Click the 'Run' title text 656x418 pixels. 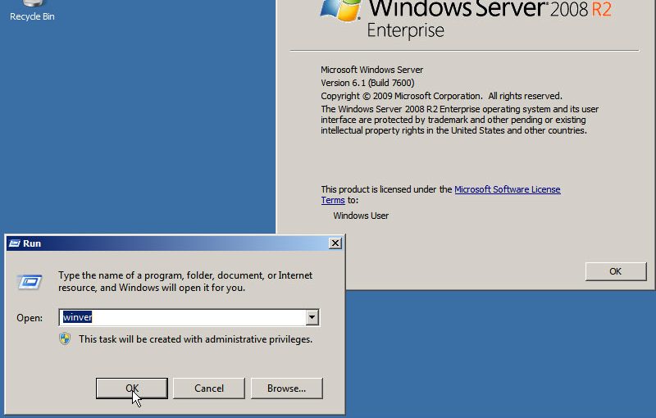(x=32, y=243)
